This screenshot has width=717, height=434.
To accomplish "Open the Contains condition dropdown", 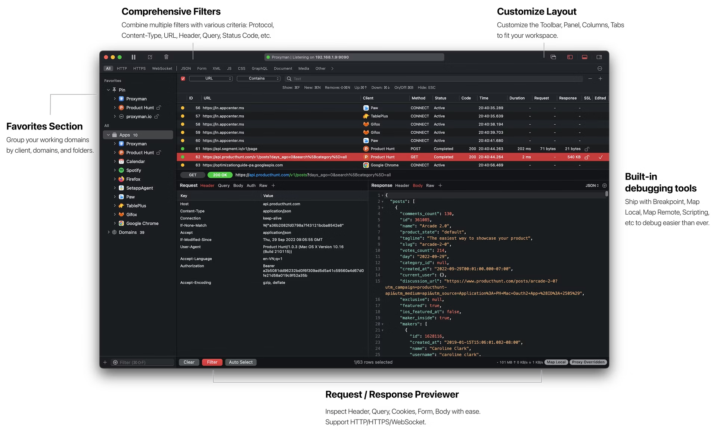I will (258, 78).
